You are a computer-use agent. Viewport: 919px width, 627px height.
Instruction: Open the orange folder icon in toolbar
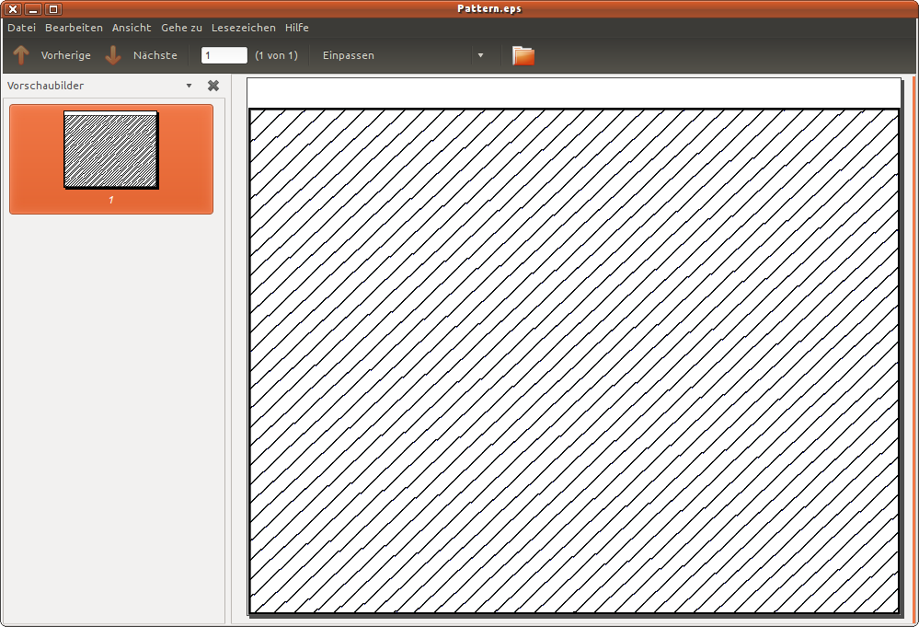coord(523,55)
